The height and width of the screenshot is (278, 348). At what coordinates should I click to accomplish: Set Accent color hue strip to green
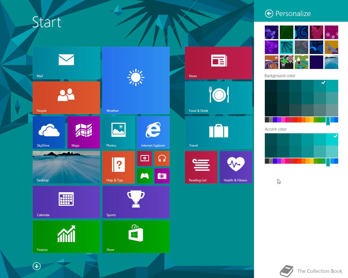pos(320,161)
